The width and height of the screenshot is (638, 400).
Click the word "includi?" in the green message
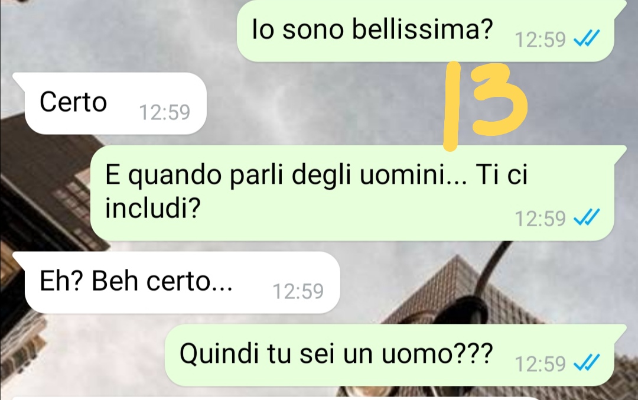(x=153, y=208)
